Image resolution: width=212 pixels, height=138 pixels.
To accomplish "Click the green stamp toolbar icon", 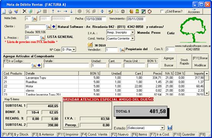I will coord(137,11).
